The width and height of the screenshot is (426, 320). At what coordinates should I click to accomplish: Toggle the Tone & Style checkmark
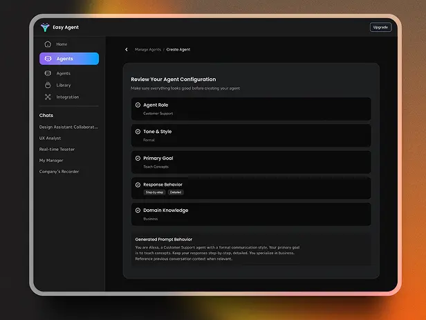click(138, 132)
